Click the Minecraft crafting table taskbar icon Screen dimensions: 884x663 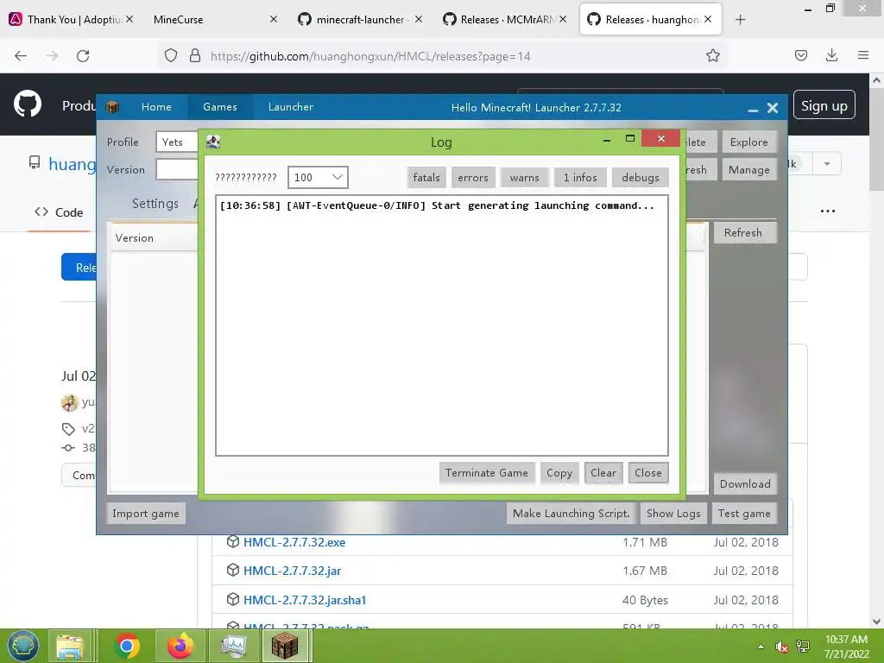pos(285,646)
